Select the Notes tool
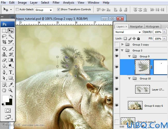168x129 pixels. point(4,85)
